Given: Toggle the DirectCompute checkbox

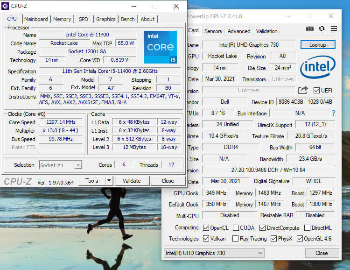Looking at the screenshot, I should click(262, 228).
